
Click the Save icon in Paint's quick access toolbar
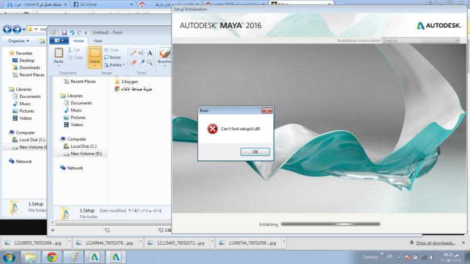(64, 32)
